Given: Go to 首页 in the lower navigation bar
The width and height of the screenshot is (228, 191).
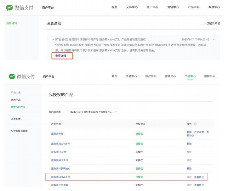Looking at the screenshot, I should (x=114, y=76).
